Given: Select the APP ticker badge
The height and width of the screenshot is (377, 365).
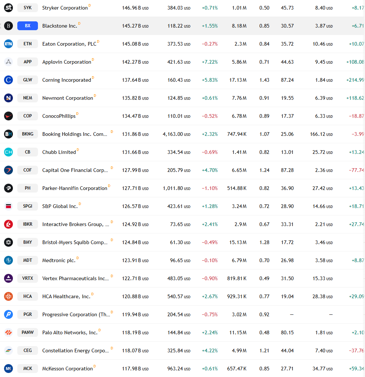Looking at the screenshot, I should coord(28,62).
